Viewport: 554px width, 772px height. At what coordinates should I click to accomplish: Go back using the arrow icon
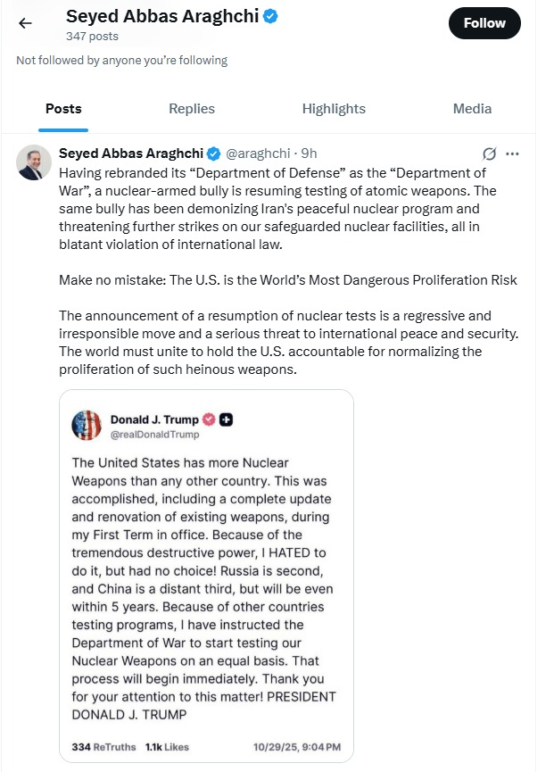pos(25,24)
